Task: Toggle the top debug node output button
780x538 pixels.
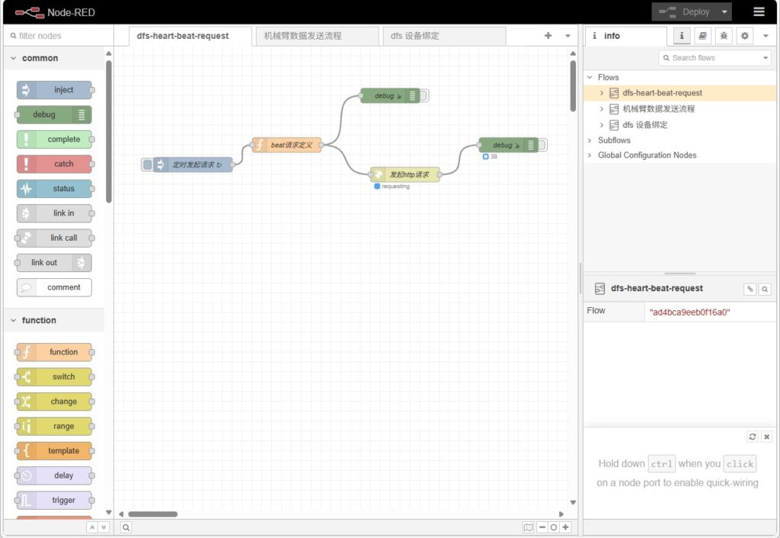Action: point(424,96)
